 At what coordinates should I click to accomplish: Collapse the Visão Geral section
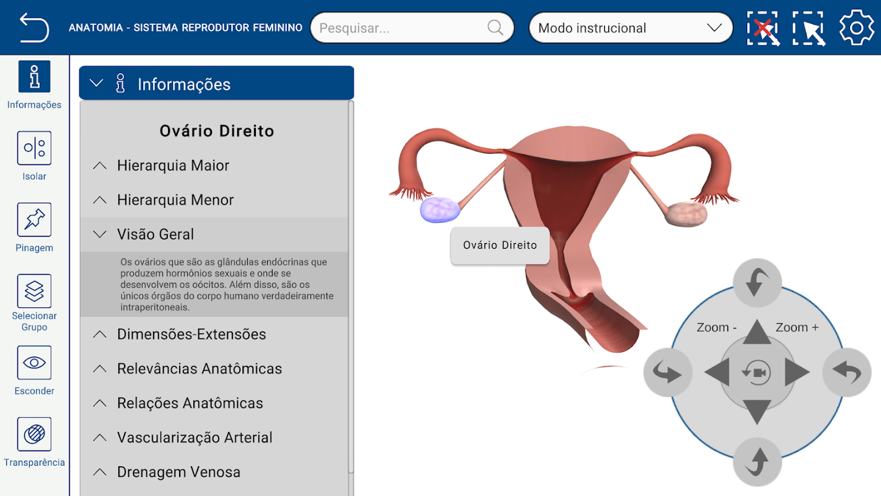[214, 234]
